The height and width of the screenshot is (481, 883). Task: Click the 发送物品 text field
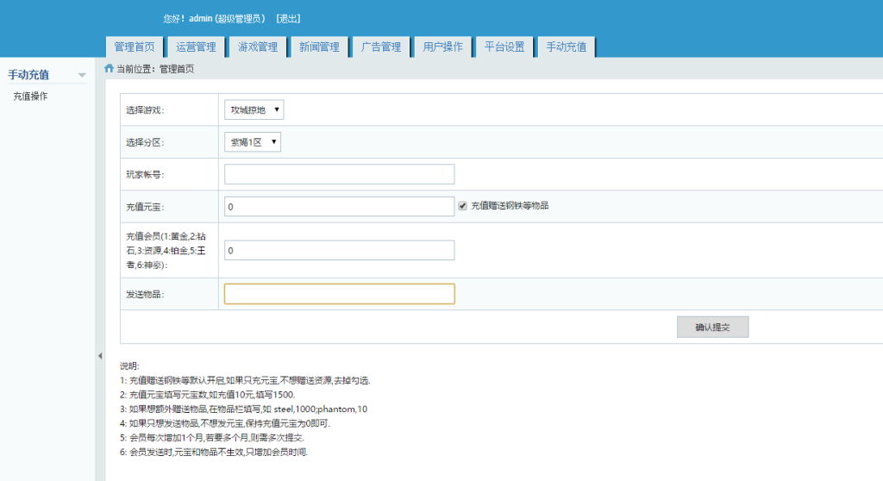(339, 294)
